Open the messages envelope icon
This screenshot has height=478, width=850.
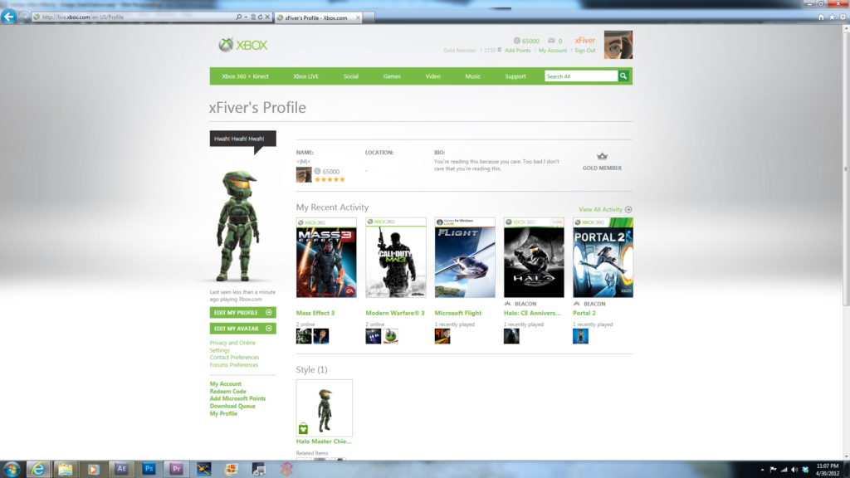click(550, 41)
